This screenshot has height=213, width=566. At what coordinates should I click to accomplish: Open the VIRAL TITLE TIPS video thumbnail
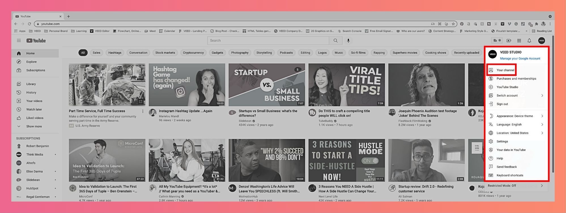click(347, 85)
